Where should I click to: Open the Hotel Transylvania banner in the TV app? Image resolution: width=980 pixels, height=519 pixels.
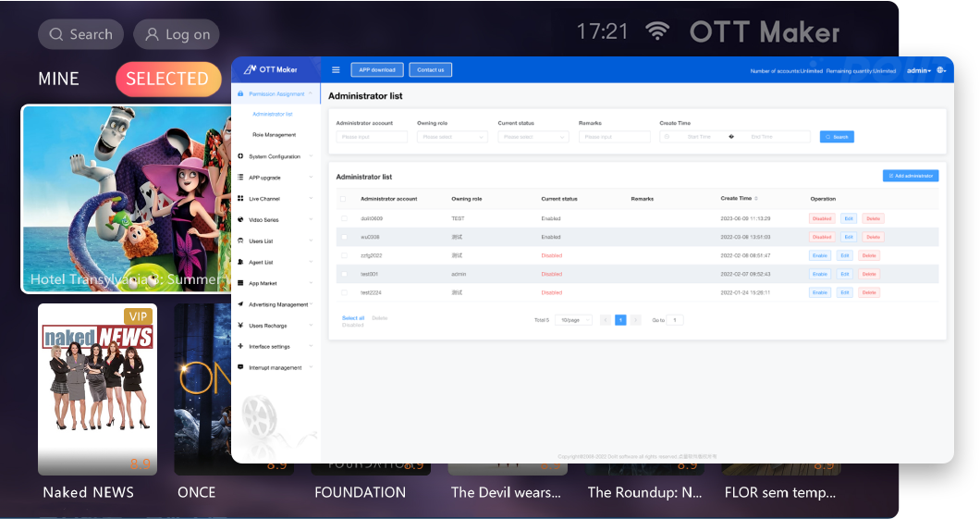127,199
